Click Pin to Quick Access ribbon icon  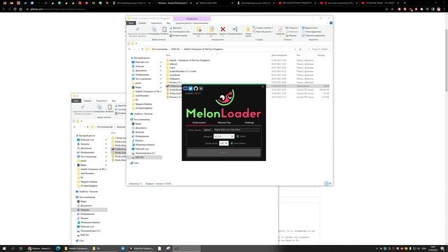pyautogui.click(x=137, y=31)
